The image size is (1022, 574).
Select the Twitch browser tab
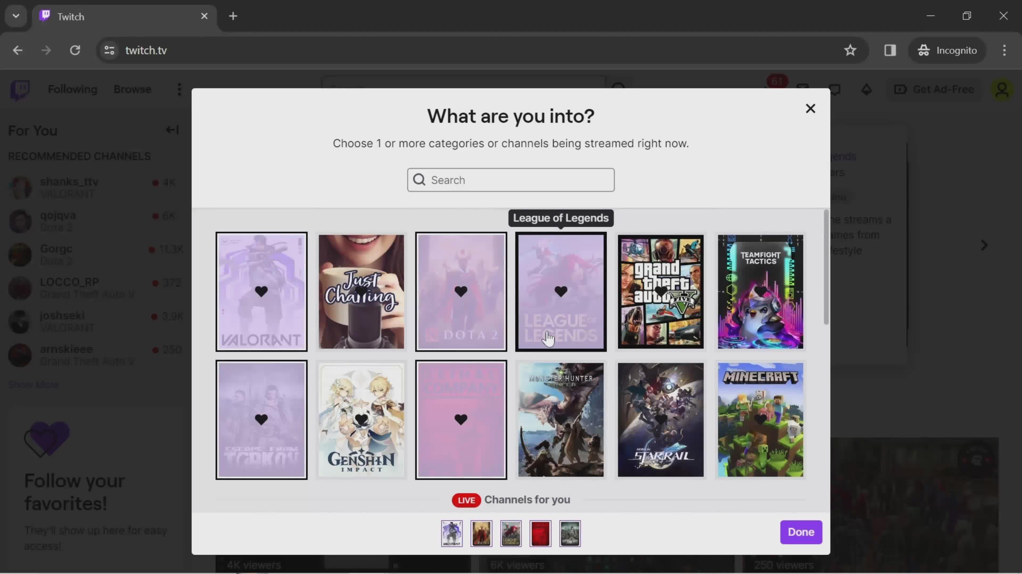pos(124,17)
